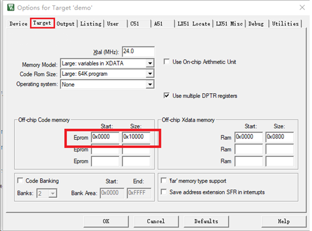Viewport: 312px width, 231px height.
Task: Enable Code Banking checkbox
Action: (20, 181)
